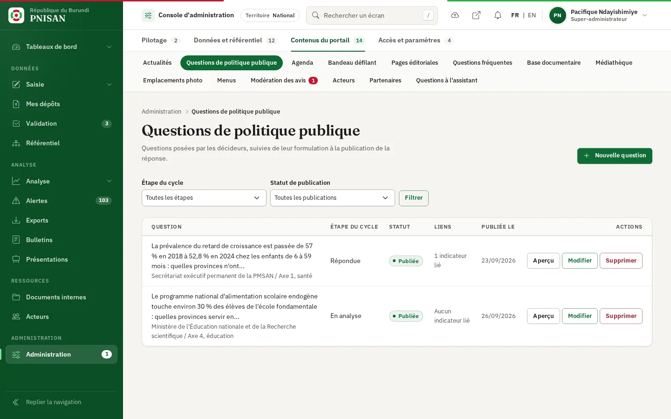Click the Administration breadcrumb link
Viewport: 671px width, 419px height.
click(161, 112)
